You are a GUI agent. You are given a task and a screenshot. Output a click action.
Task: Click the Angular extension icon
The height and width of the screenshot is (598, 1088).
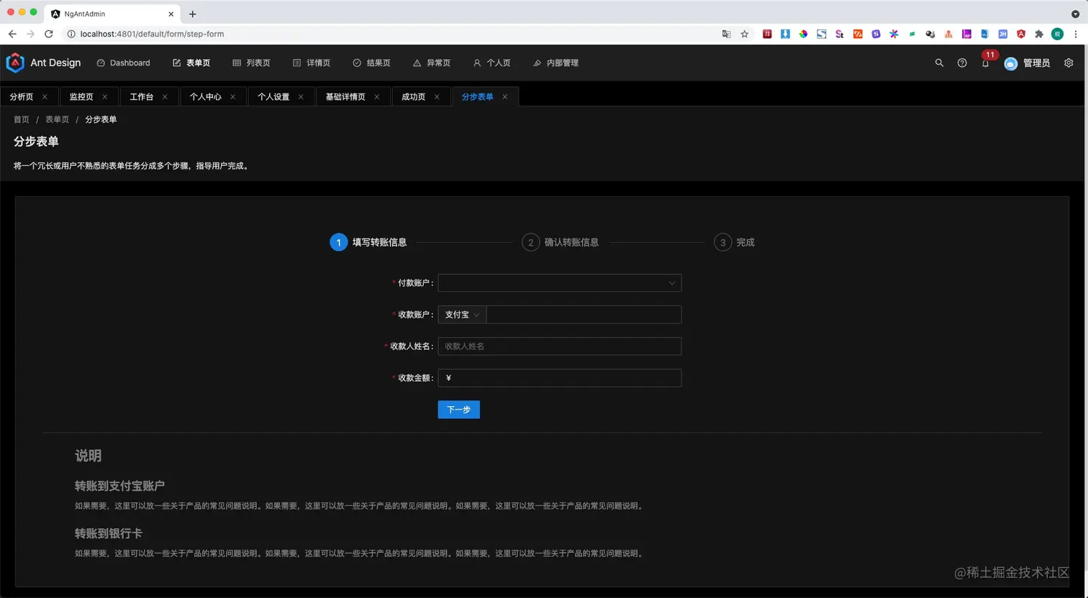pyautogui.click(x=1021, y=34)
